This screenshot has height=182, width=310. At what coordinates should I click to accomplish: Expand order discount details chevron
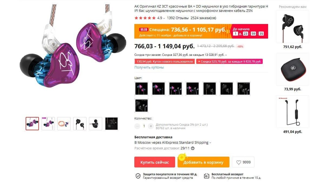226,55
